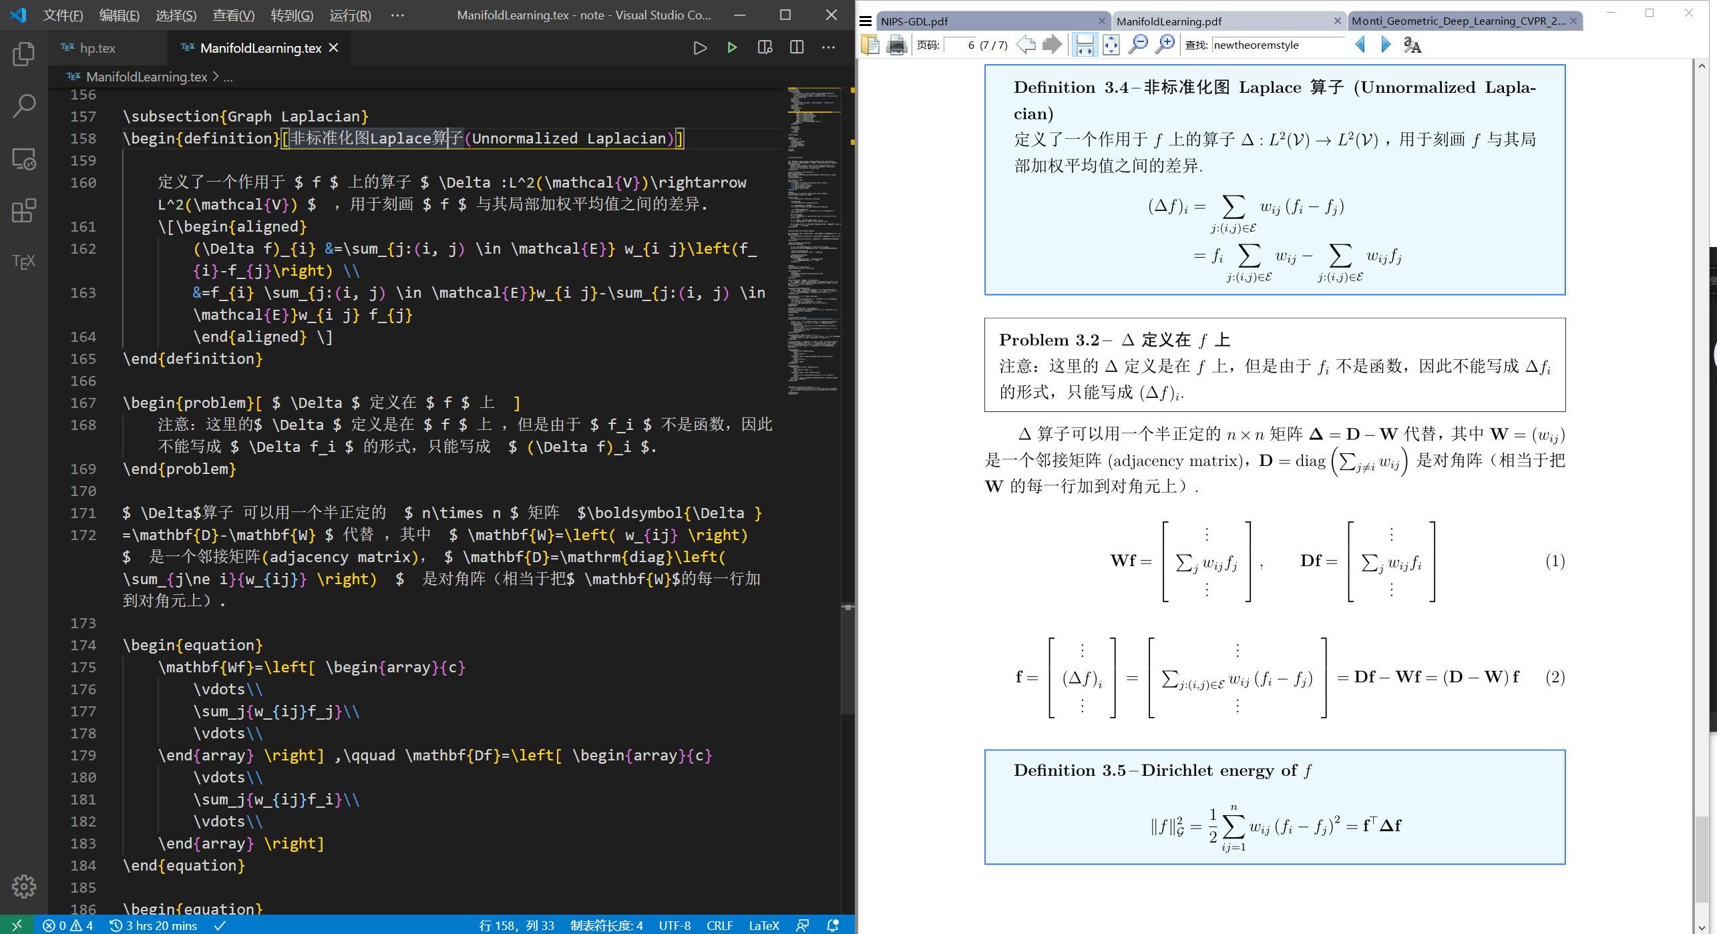1717x934 pixels.
Task: Open the SumatraPDF hamburger menu
Action: click(x=866, y=21)
